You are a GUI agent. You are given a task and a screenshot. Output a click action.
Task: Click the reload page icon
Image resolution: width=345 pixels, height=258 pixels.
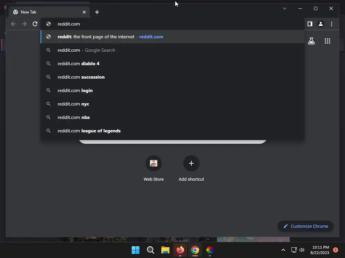click(35, 24)
